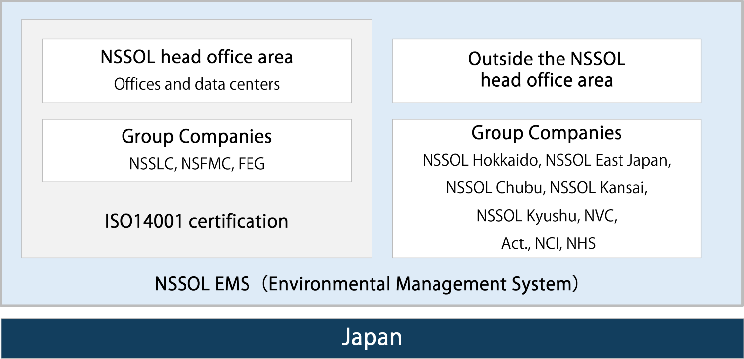Select "NSSOL Chubu, NSSOL Kansai," line

(x=547, y=188)
